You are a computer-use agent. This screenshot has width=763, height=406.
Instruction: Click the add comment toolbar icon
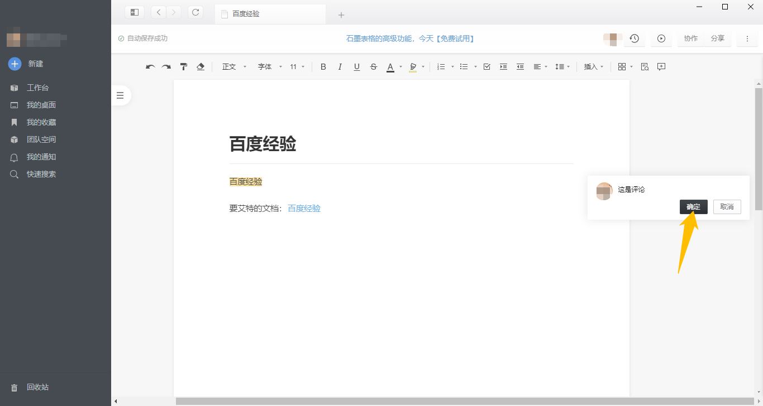pyautogui.click(x=661, y=67)
